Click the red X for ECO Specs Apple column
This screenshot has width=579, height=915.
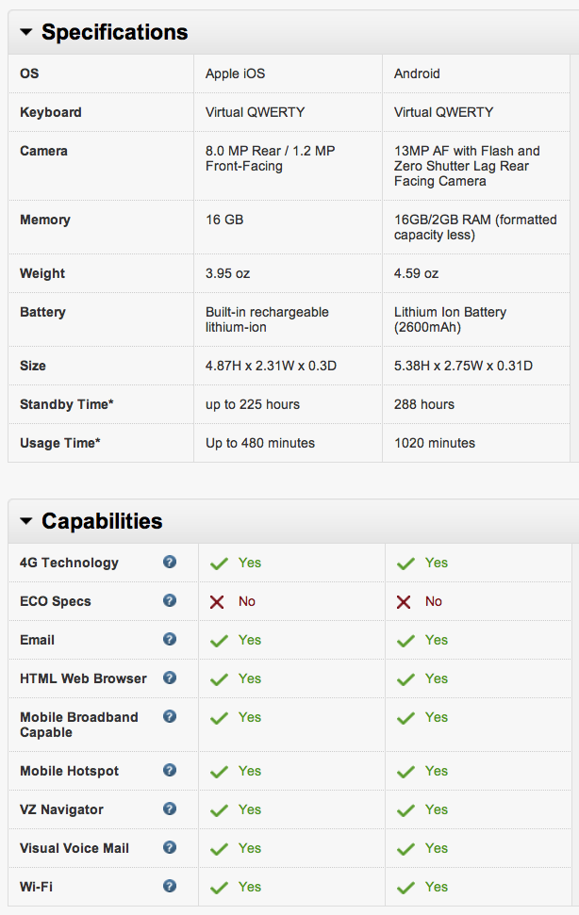coord(217,601)
